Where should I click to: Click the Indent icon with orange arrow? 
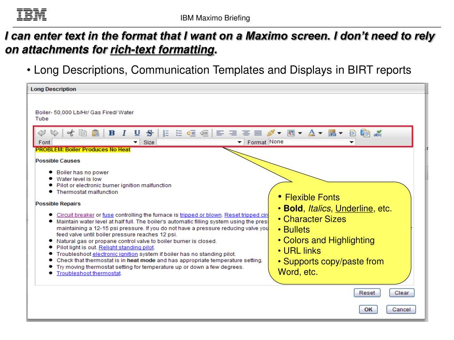click(191, 133)
